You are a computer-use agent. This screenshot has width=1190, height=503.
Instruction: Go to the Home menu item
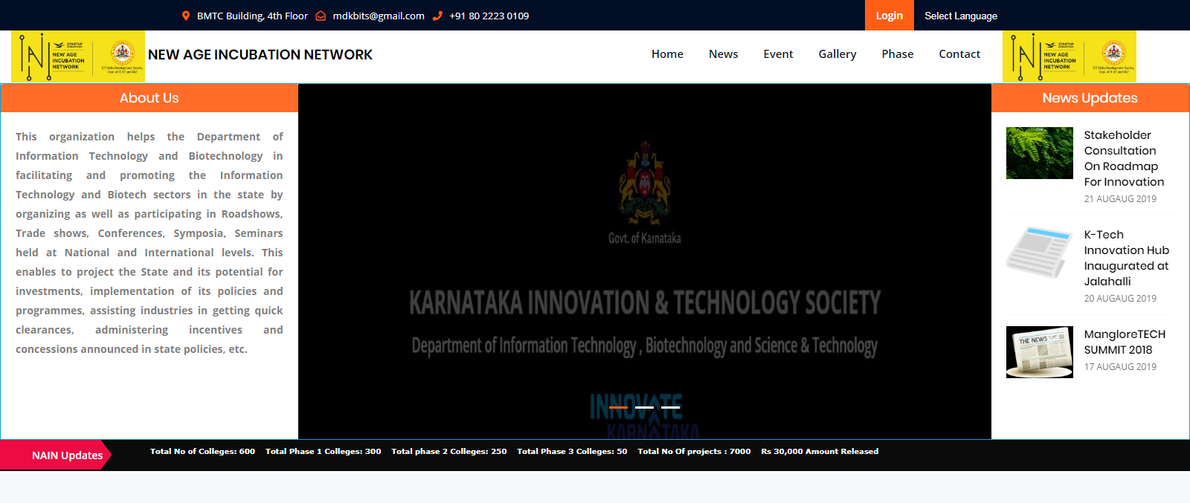click(x=667, y=54)
